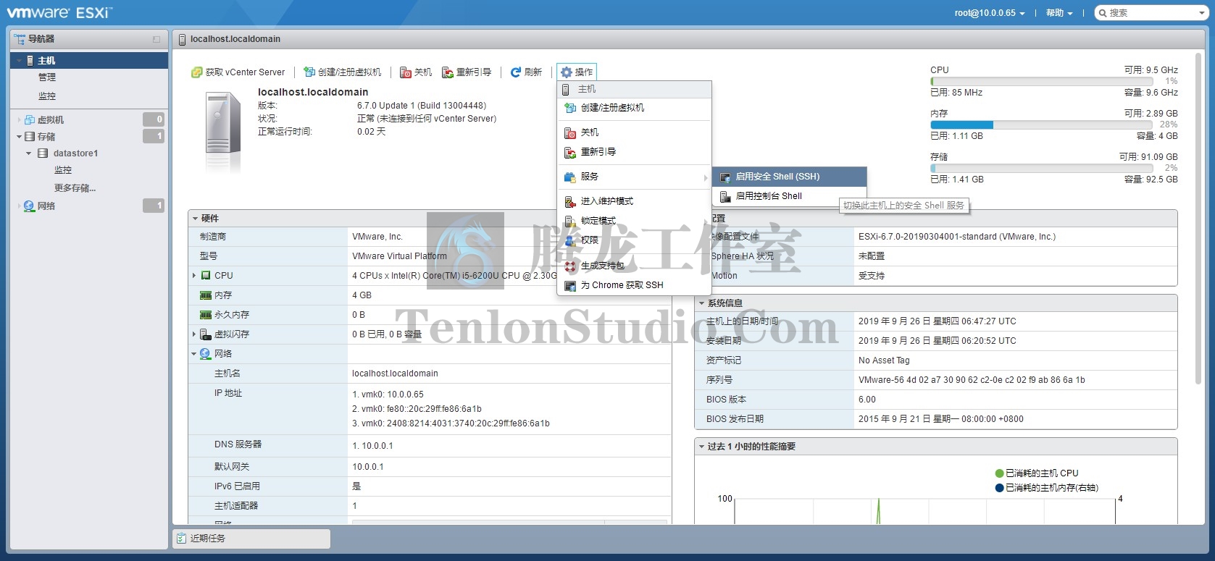Open the 近期任务 panel
The image size is (1215, 561).
point(251,539)
